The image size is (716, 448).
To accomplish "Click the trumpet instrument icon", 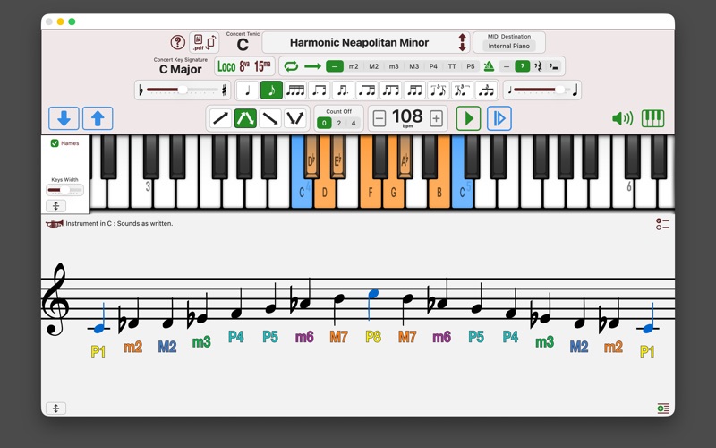I will point(55,224).
